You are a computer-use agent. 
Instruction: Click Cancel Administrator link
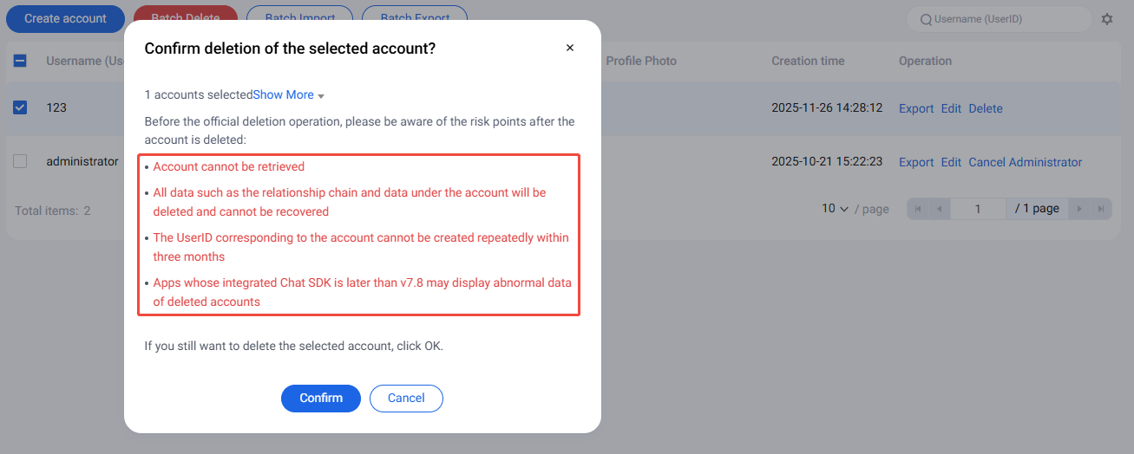click(1025, 162)
